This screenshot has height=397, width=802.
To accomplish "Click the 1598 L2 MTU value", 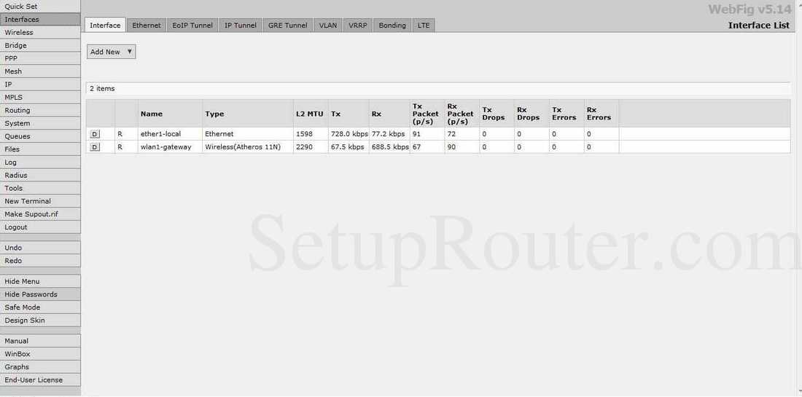I will tap(304, 134).
